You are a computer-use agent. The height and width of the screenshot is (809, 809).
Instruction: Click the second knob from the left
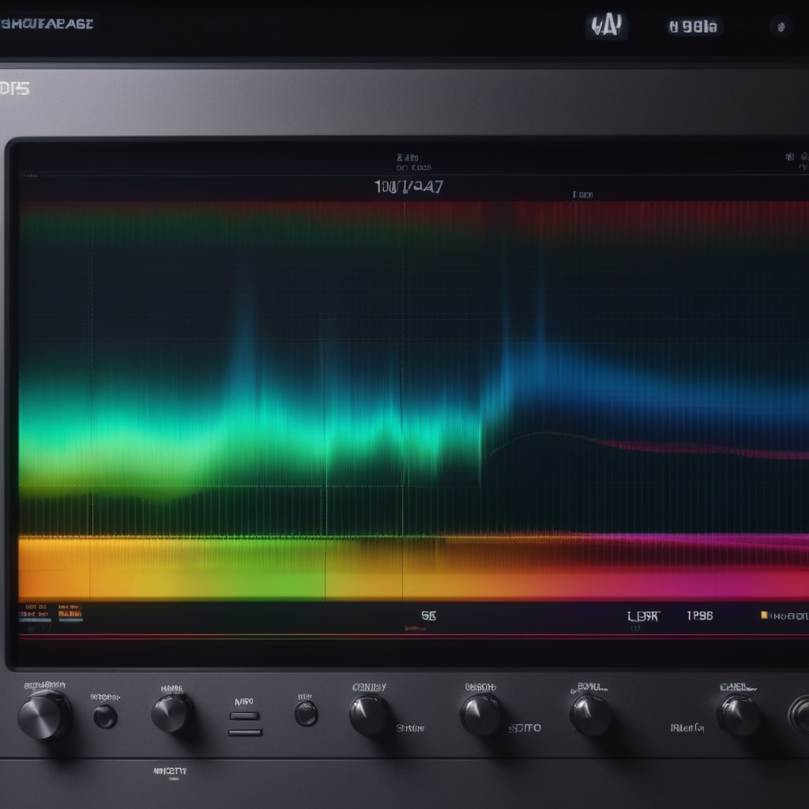coord(171,713)
